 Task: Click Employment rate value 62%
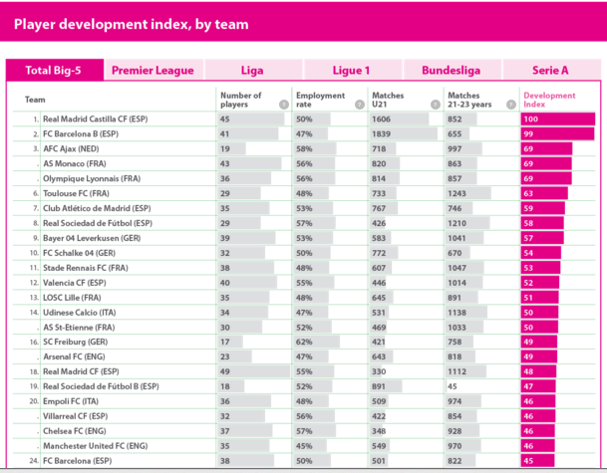click(x=304, y=342)
